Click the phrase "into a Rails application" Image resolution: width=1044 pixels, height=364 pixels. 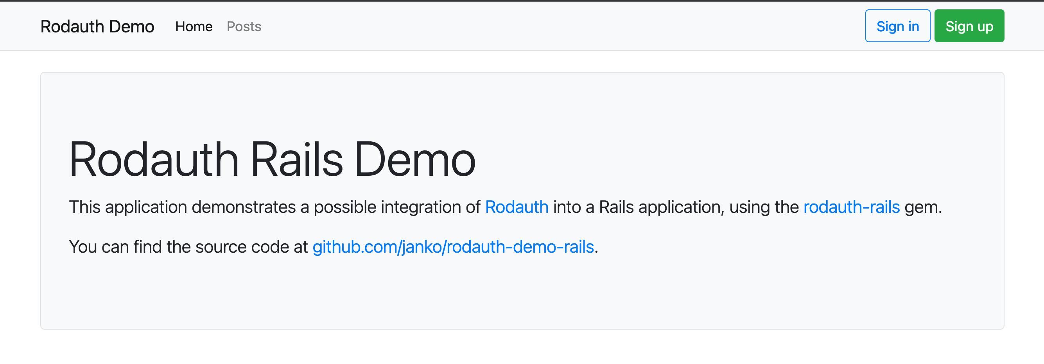(x=638, y=207)
